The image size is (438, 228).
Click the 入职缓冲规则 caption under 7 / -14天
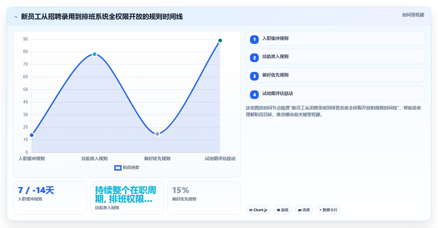tap(30, 199)
